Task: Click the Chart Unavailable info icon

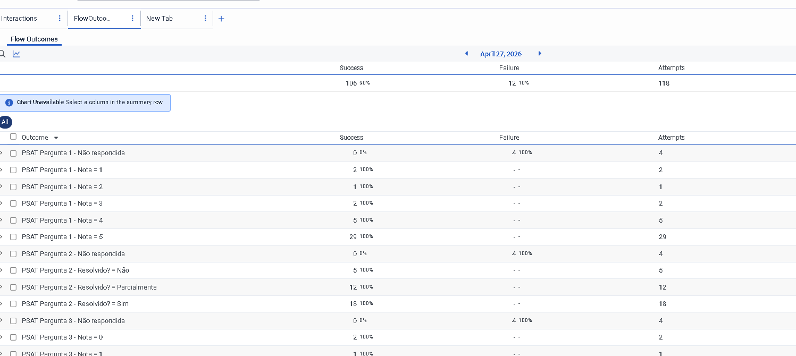Action: pos(9,103)
